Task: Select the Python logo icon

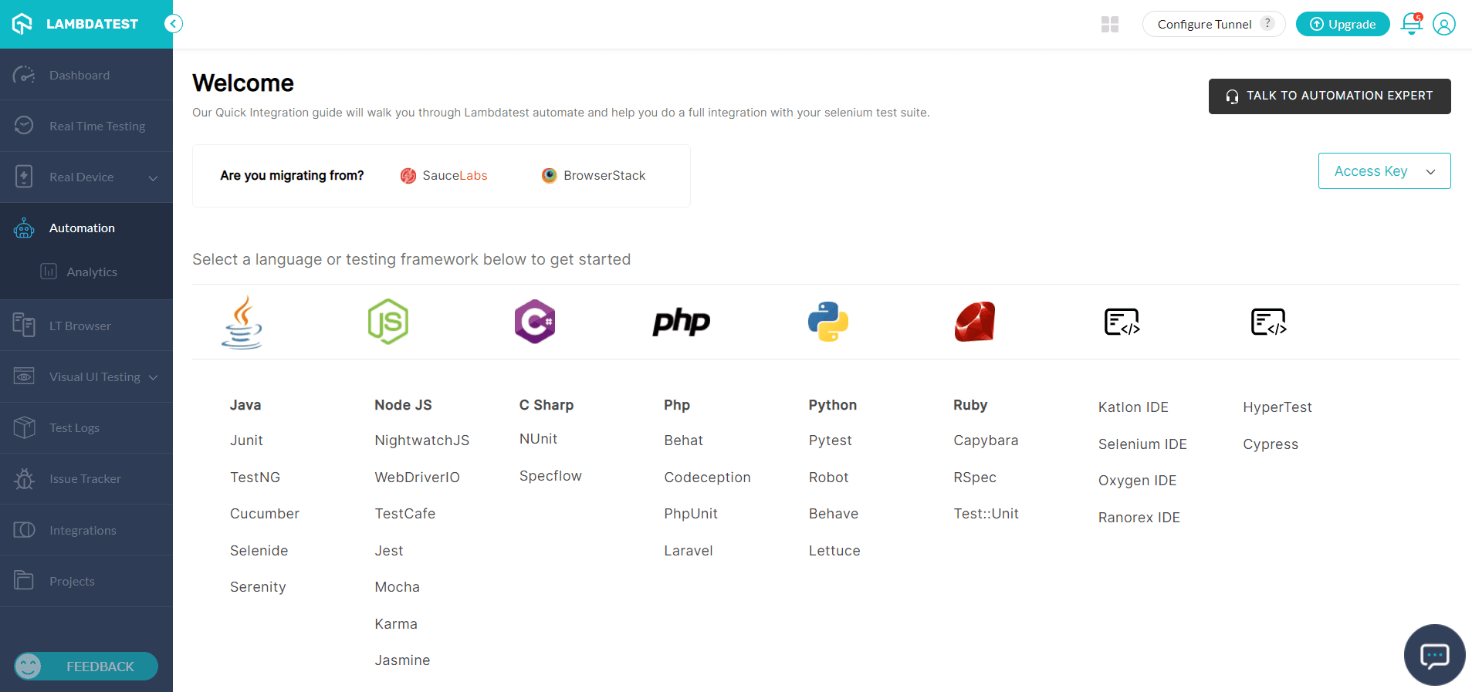Action: [x=828, y=322]
